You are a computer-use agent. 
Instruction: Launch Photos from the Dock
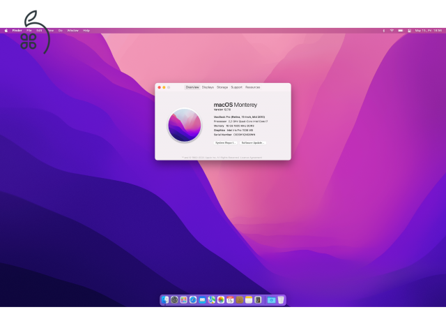click(x=221, y=299)
